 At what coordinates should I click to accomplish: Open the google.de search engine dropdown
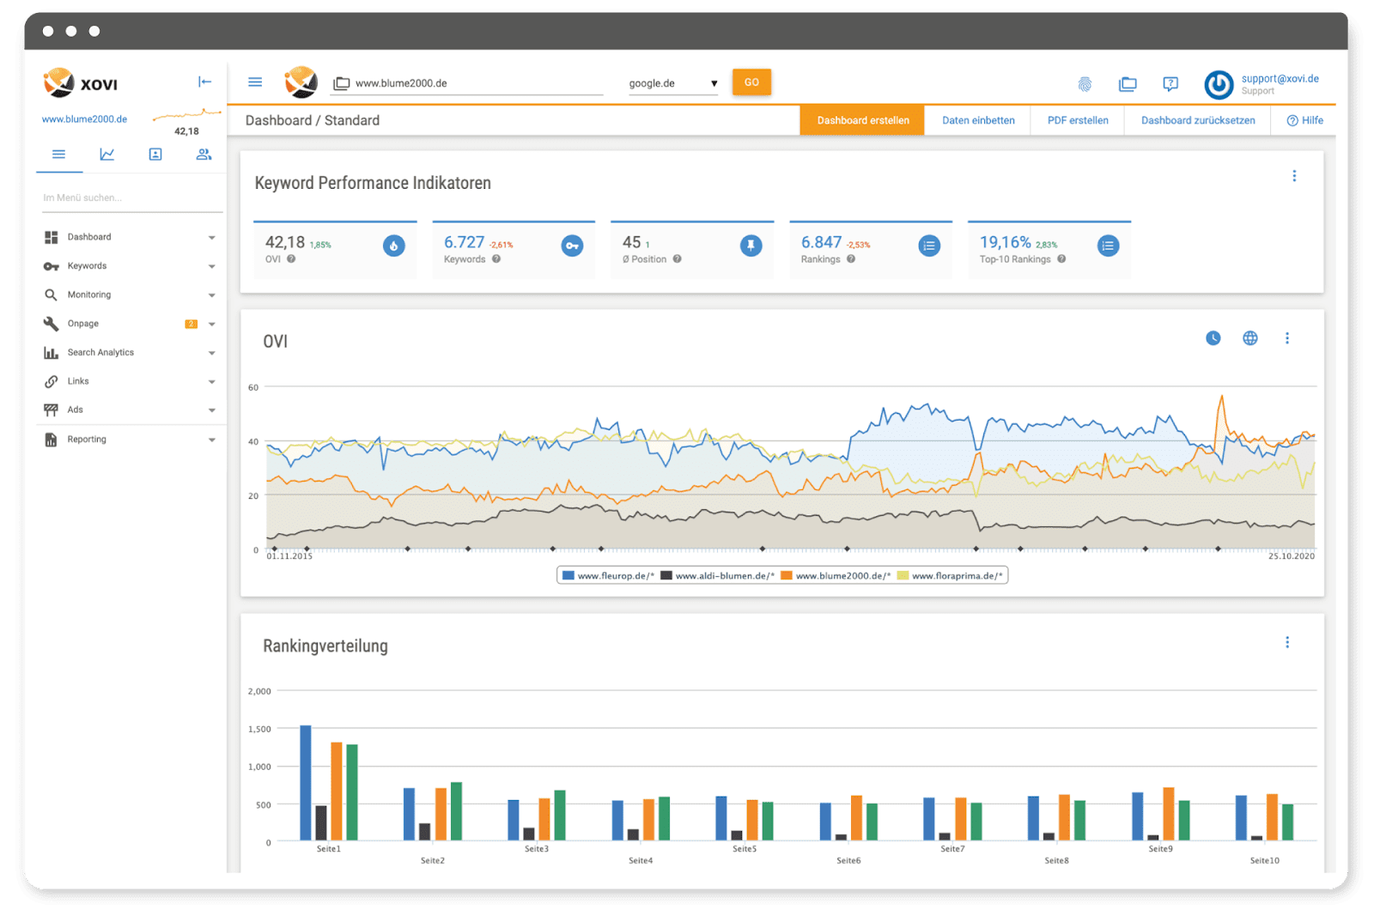tap(673, 83)
